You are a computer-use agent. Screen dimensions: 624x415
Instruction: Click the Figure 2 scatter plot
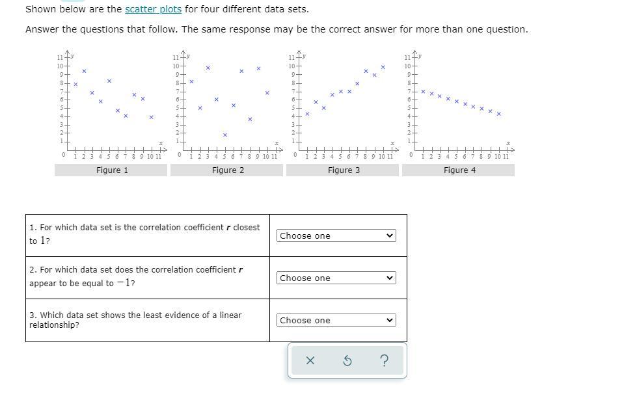point(226,104)
